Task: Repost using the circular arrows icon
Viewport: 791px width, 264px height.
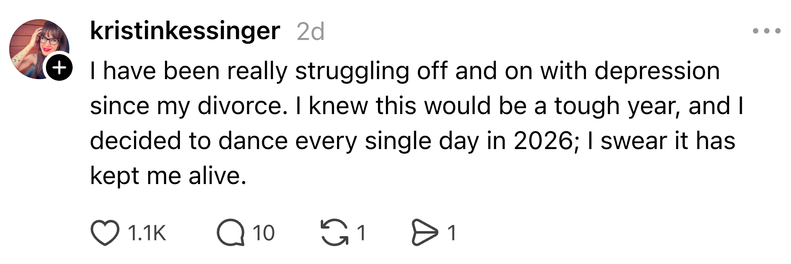Action: coord(334,233)
